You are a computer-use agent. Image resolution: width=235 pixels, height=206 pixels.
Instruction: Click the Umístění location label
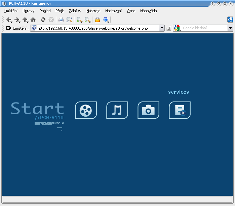pyautogui.click(x=21, y=28)
